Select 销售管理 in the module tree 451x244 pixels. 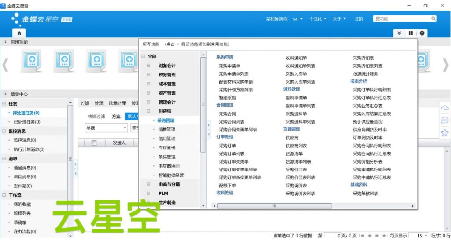point(167,129)
